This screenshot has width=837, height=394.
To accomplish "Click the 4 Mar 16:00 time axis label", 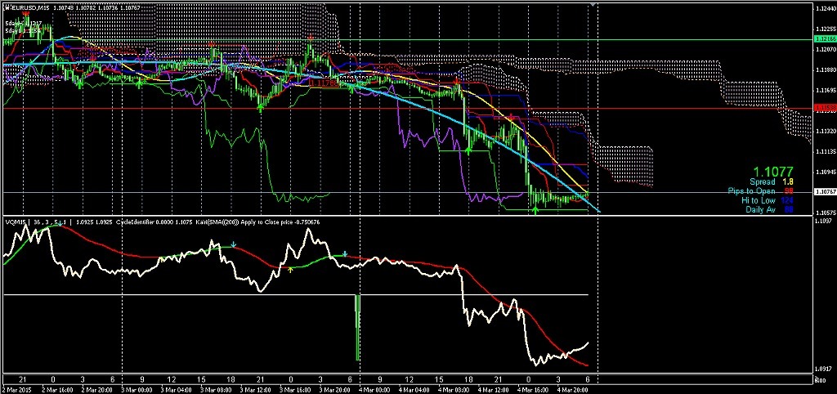I will (535, 389).
